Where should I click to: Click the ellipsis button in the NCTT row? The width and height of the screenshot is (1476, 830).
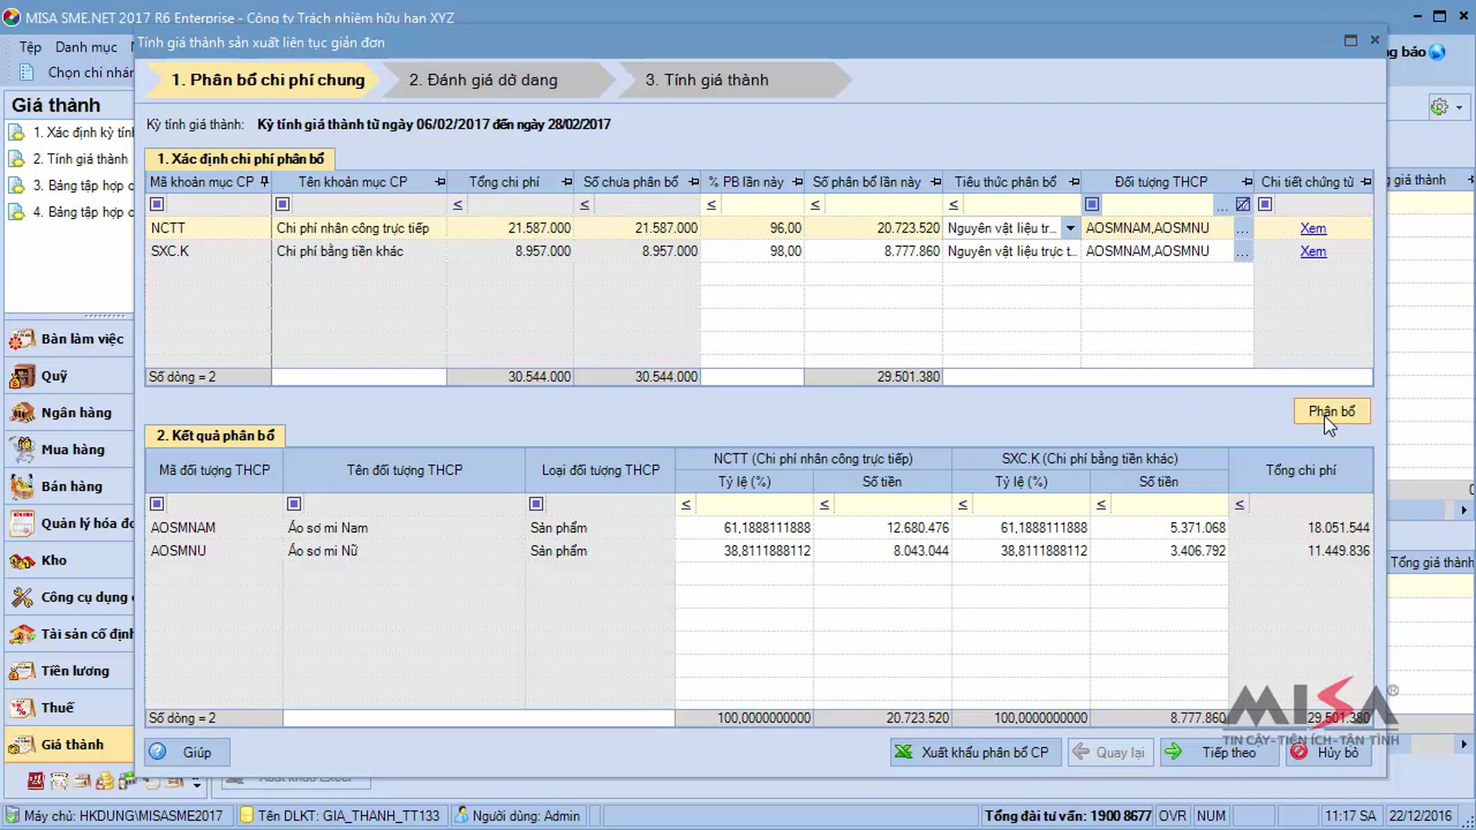tap(1243, 228)
